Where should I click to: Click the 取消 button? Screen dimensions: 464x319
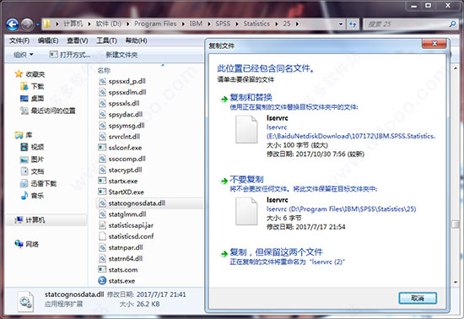coord(418,298)
